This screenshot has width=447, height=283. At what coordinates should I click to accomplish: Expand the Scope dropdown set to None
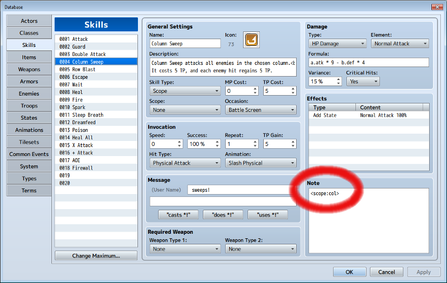185,110
